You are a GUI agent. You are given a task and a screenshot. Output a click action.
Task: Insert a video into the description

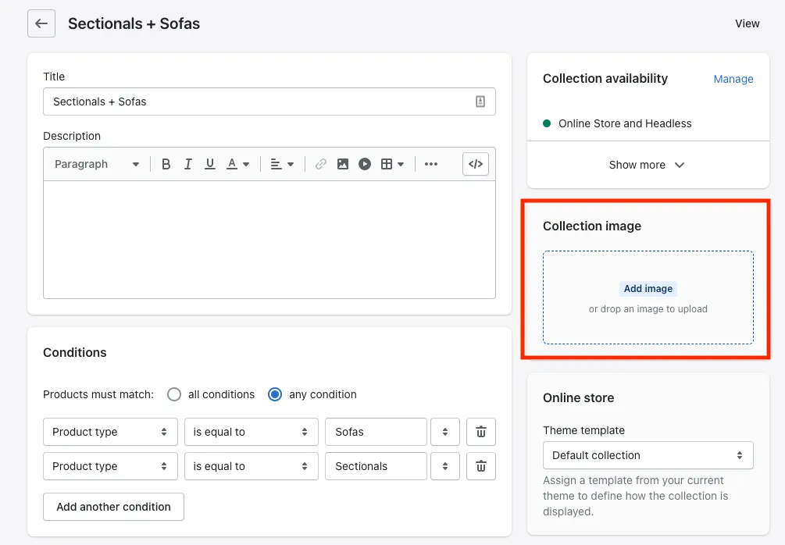364,164
